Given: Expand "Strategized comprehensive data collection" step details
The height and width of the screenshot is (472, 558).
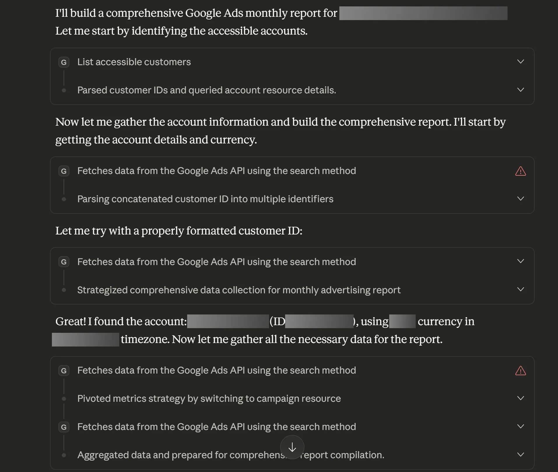Looking at the screenshot, I should pyautogui.click(x=521, y=290).
